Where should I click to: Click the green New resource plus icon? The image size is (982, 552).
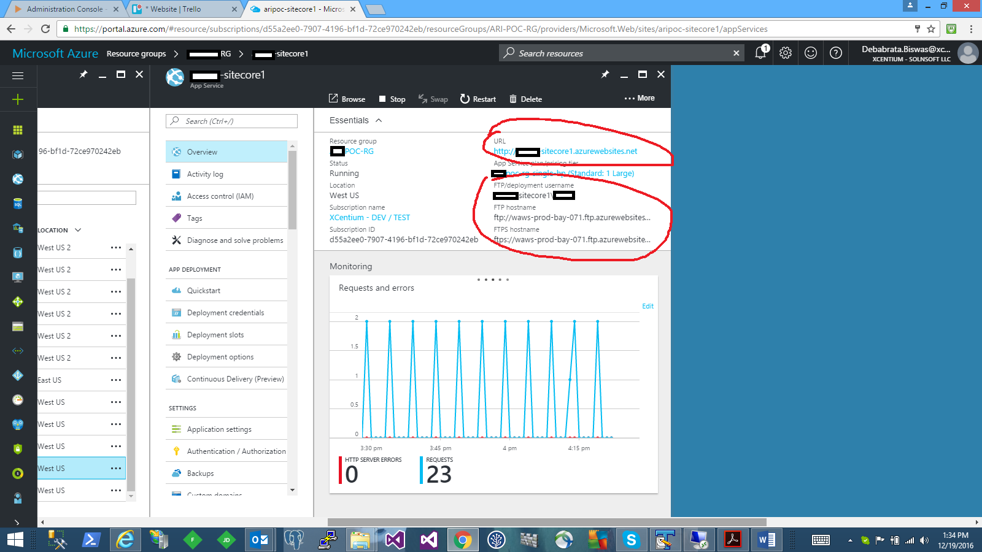[18, 99]
